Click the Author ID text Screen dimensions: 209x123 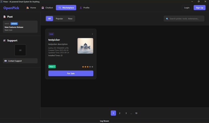click(58, 48)
